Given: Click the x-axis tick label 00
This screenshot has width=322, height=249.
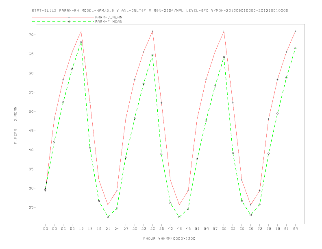Looking at the screenshot, I should click(46, 229).
